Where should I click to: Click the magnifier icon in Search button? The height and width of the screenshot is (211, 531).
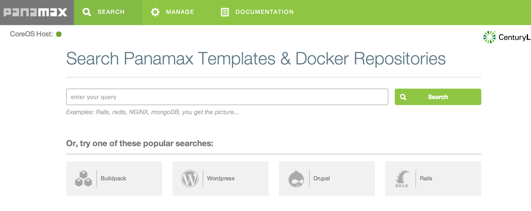[x=403, y=97]
